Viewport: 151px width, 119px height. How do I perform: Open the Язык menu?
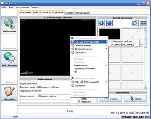point(11,7)
